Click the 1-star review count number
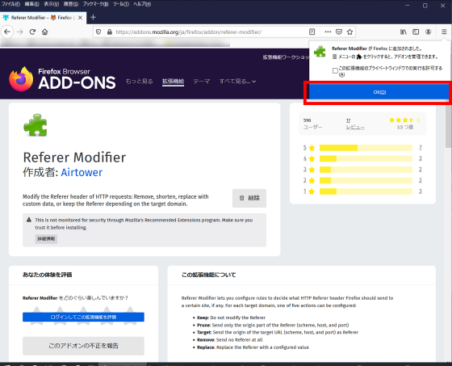 tap(421, 191)
